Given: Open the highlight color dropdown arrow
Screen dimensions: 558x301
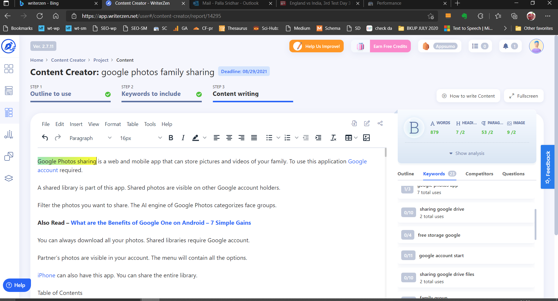Looking at the screenshot, I should click(x=205, y=138).
